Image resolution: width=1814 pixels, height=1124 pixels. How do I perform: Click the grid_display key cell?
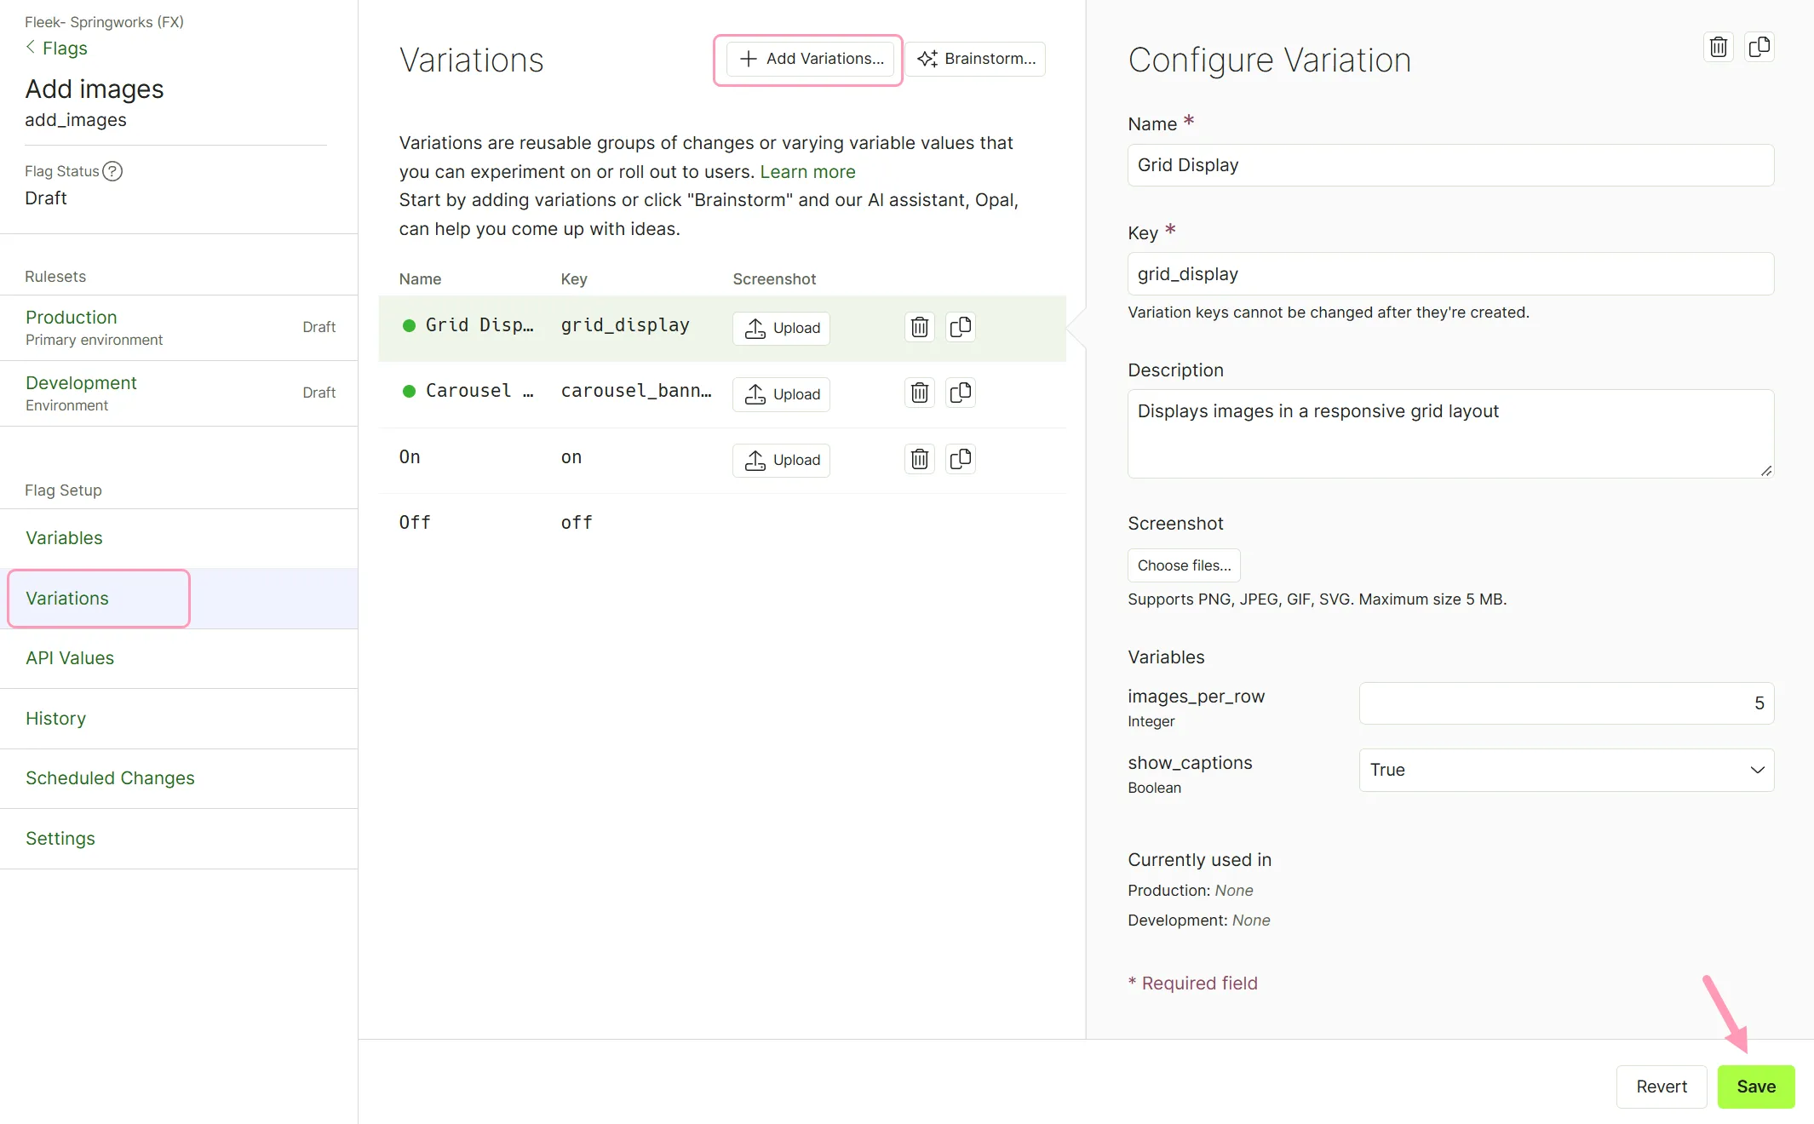pyautogui.click(x=625, y=325)
